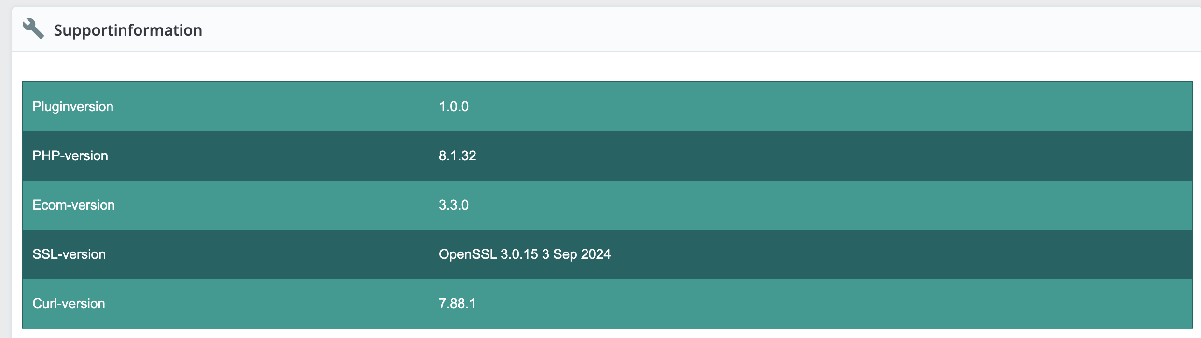This screenshot has width=1201, height=338.
Task: Click the white gap below the panel header
Action: [606, 67]
